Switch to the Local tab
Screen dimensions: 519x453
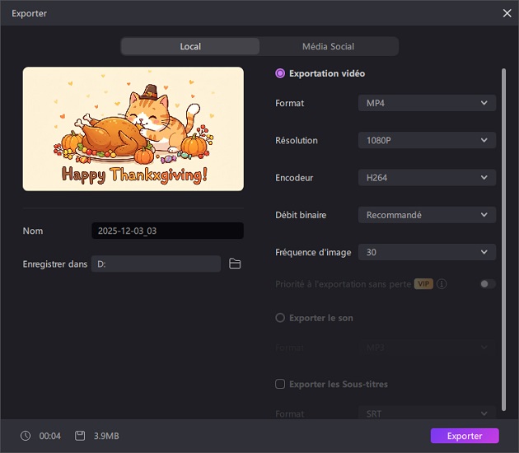tap(190, 46)
